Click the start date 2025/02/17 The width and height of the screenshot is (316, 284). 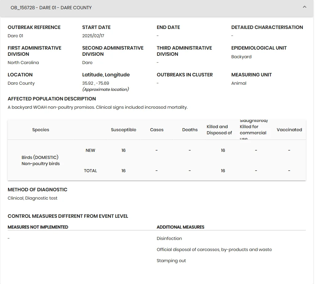pyautogui.click(x=93, y=36)
